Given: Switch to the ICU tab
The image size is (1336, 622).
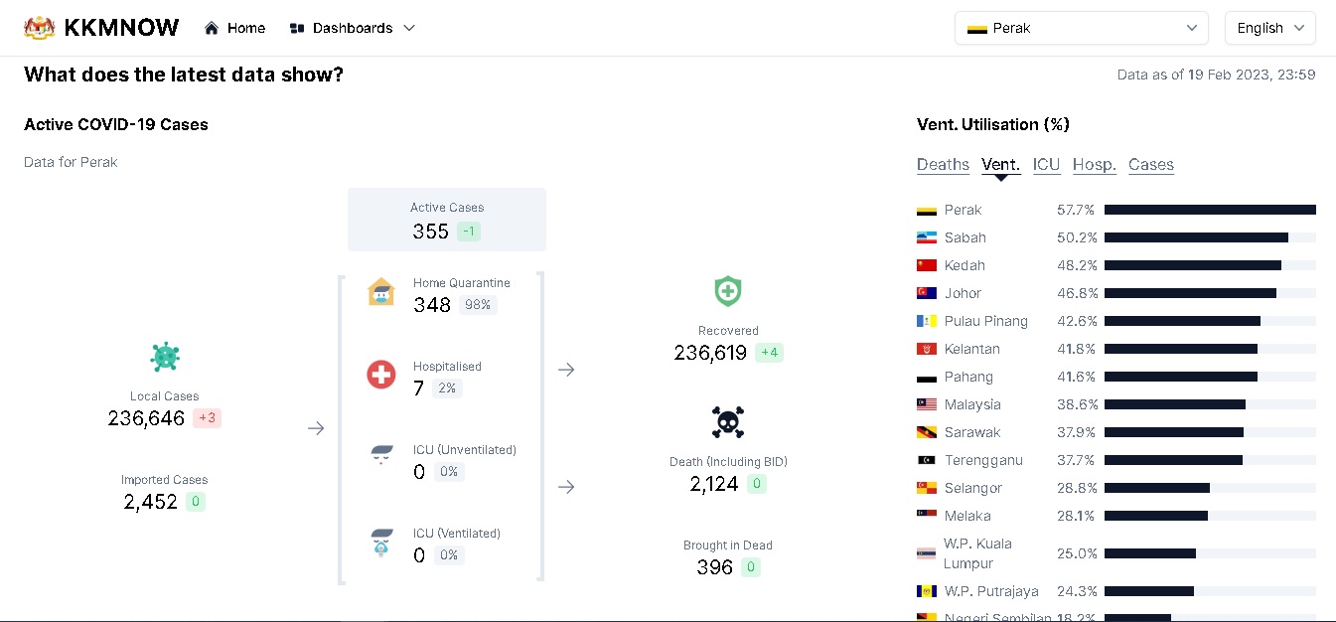Looking at the screenshot, I should 1046,165.
